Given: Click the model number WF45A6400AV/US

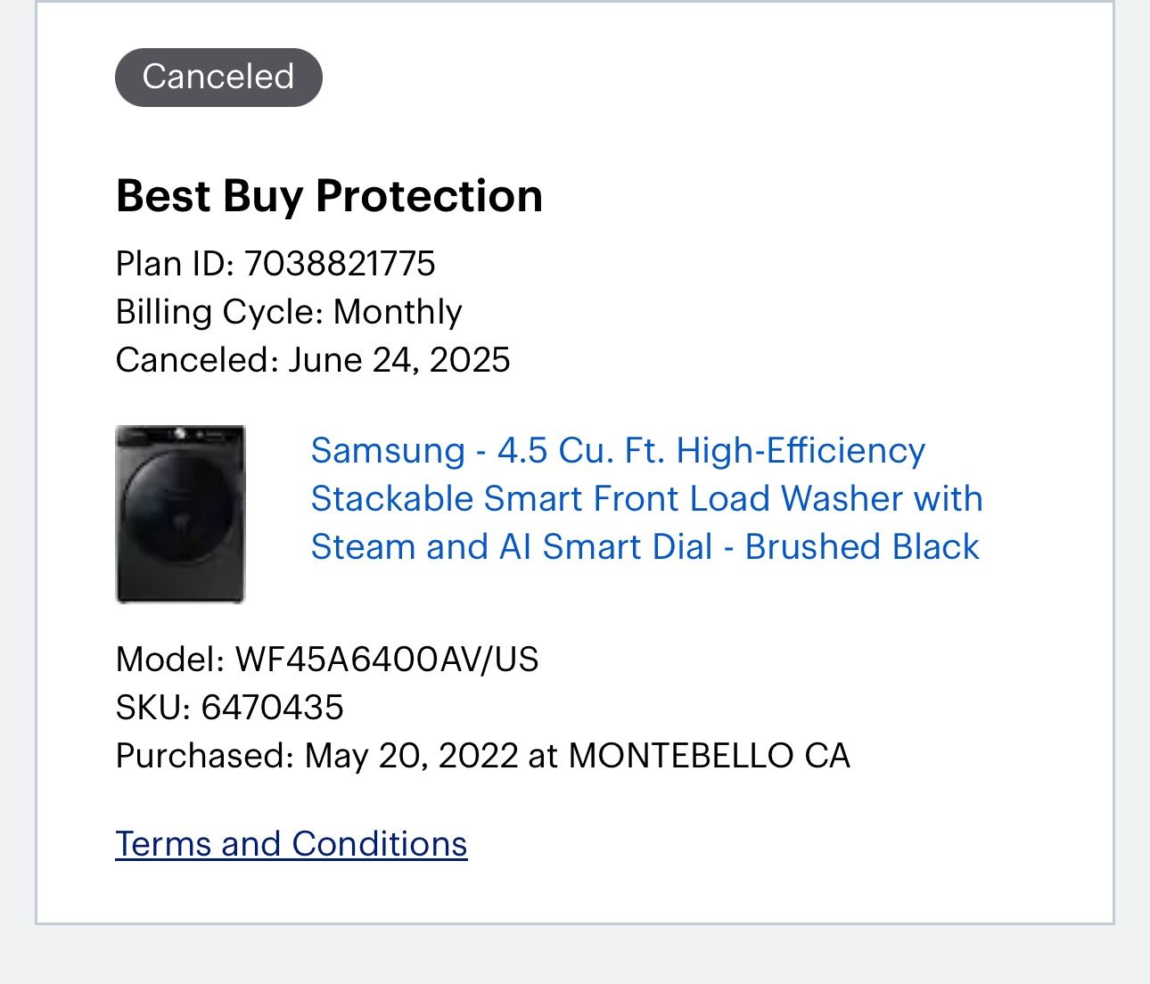Looking at the screenshot, I should pyautogui.click(x=387, y=660).
